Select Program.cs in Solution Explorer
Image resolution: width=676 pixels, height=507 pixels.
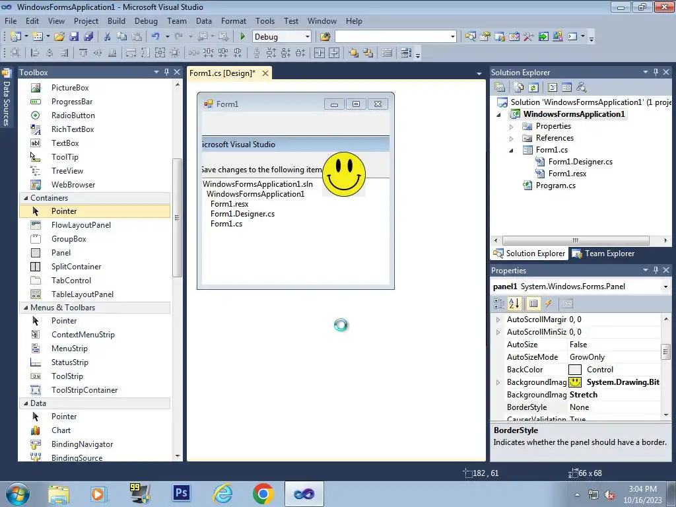pos(556,186)
